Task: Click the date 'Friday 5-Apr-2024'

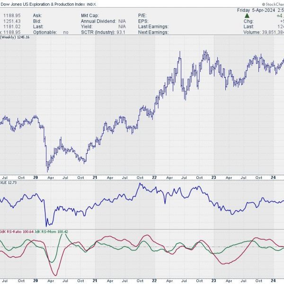Action: pos(256,10)
